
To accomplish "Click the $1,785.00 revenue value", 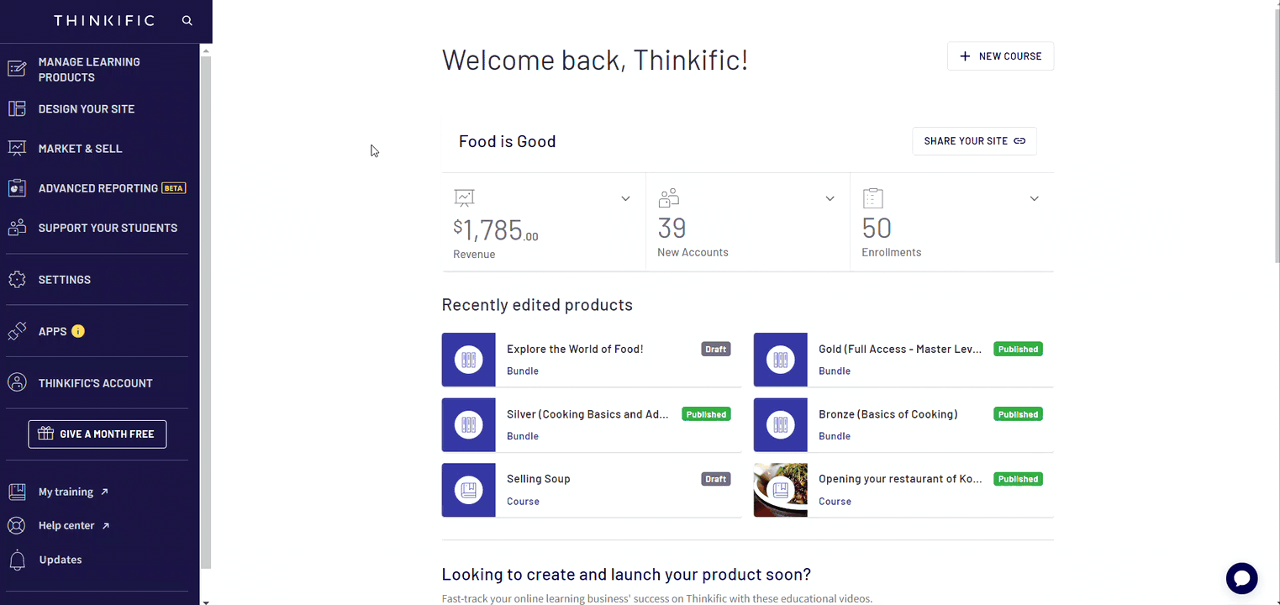I will (x=496, y=229).
